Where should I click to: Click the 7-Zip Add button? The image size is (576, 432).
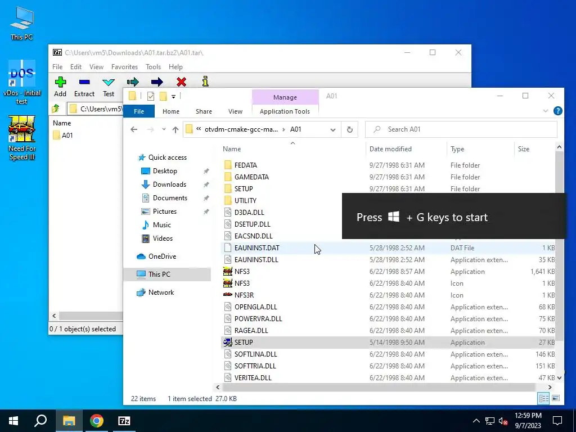pos(60,87)
